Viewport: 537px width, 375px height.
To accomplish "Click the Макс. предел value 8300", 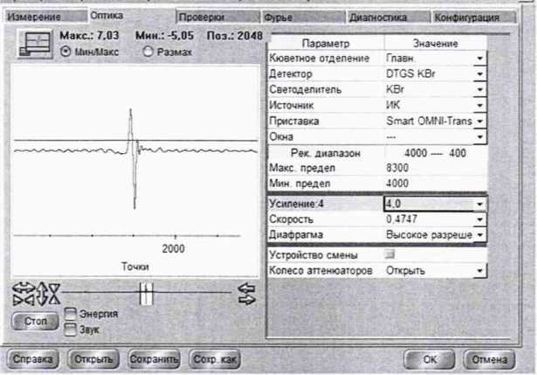I will pos(397,168).
